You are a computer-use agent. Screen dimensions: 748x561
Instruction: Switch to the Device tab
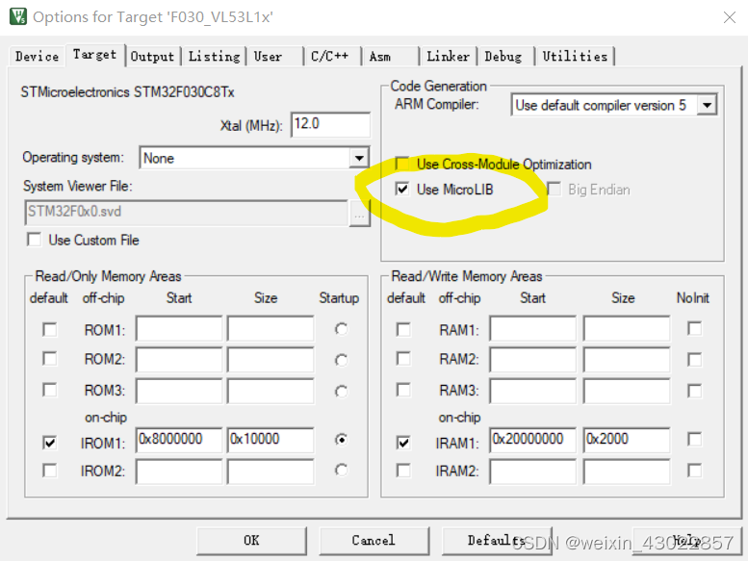click(37, 56)
